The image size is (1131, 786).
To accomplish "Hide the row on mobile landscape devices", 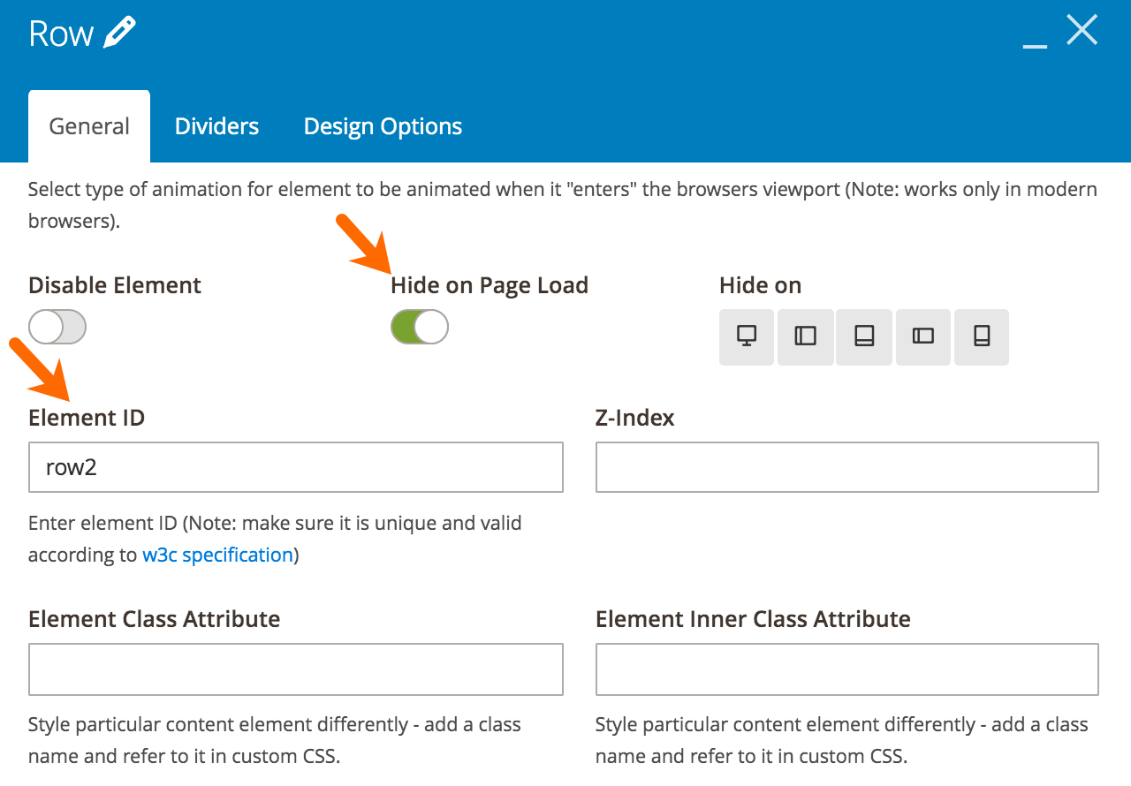I will (922, 336).
